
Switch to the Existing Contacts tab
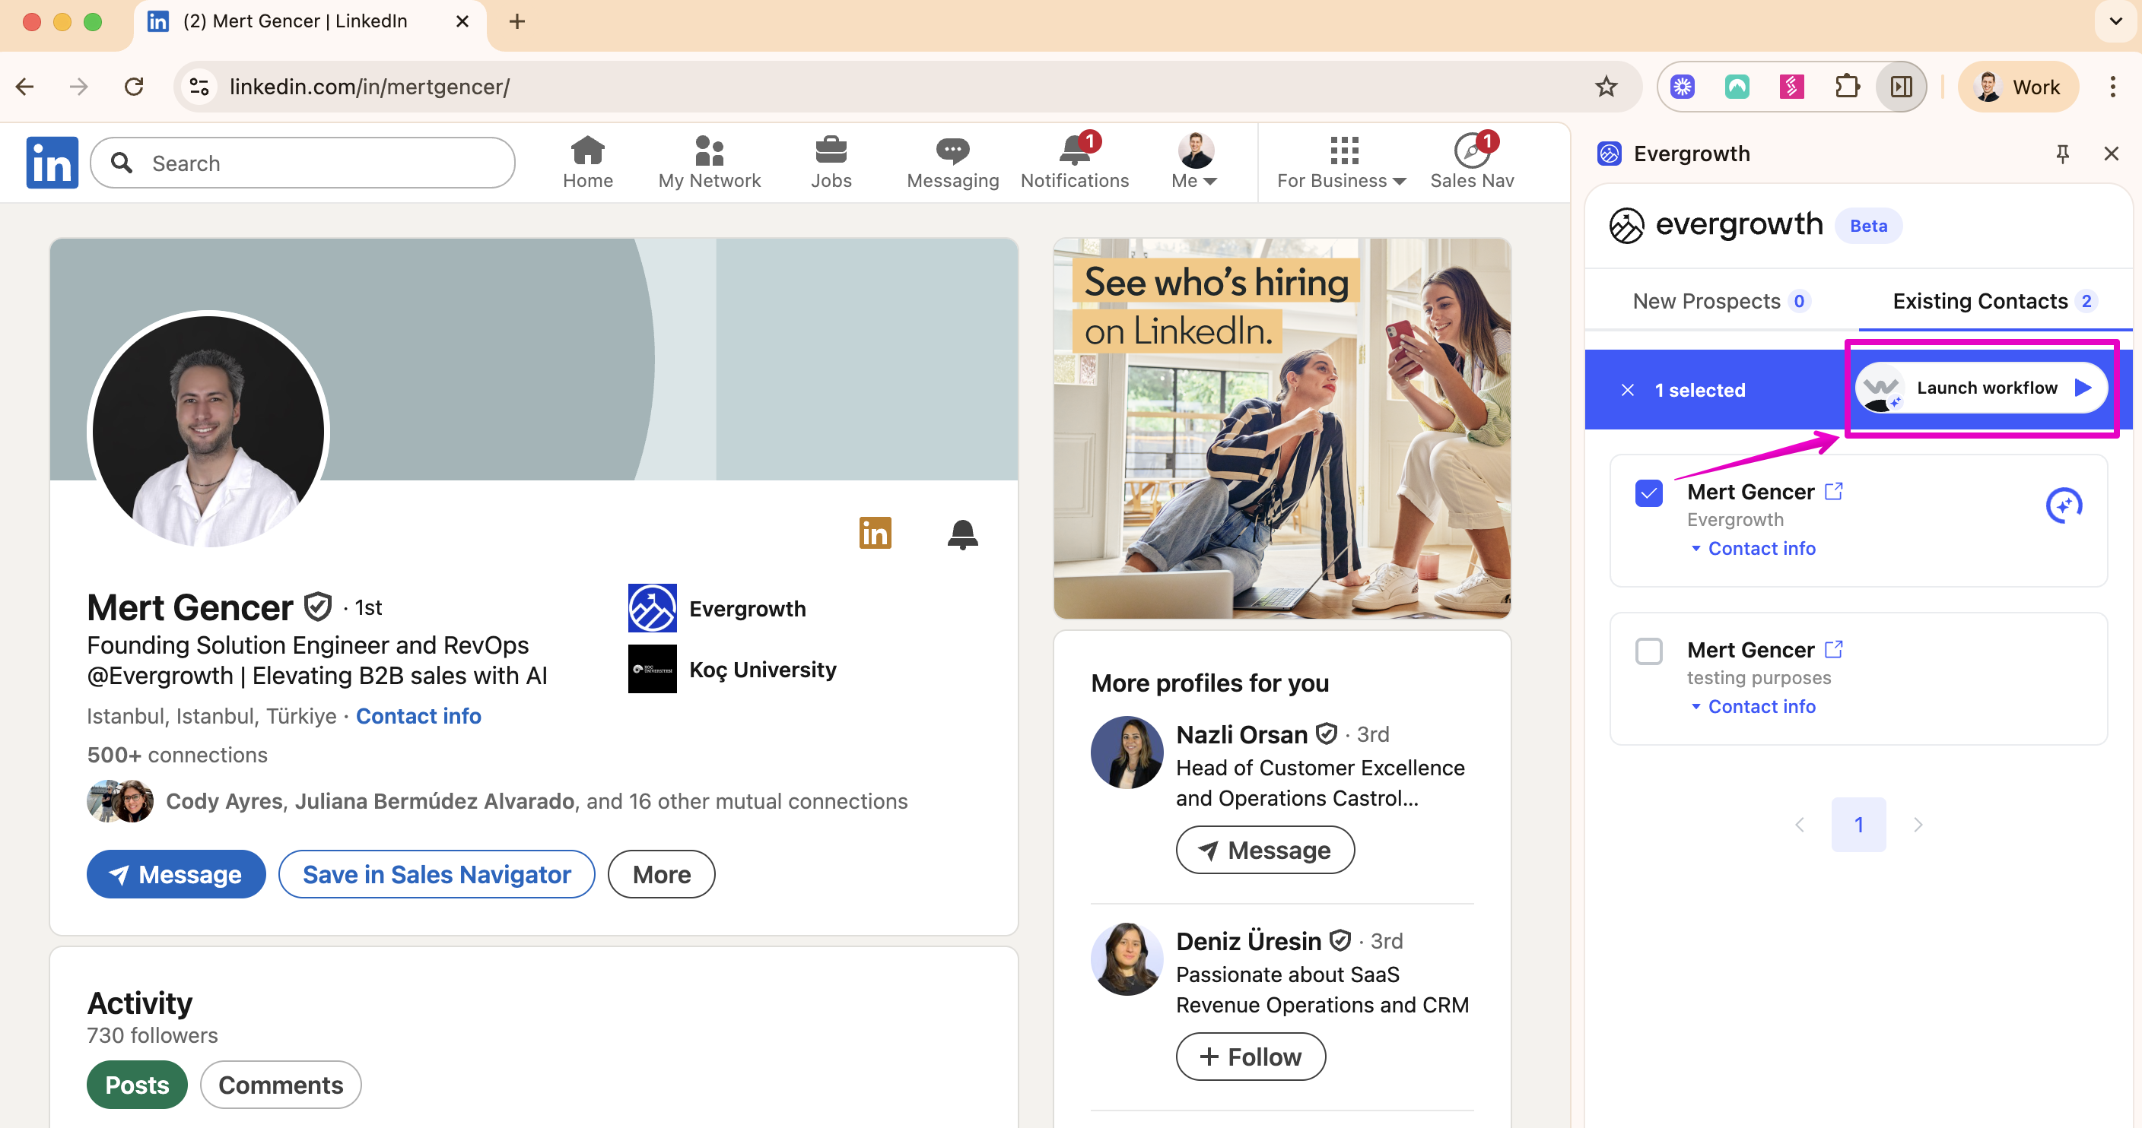pyautogui.click(x=1981, y=301)
